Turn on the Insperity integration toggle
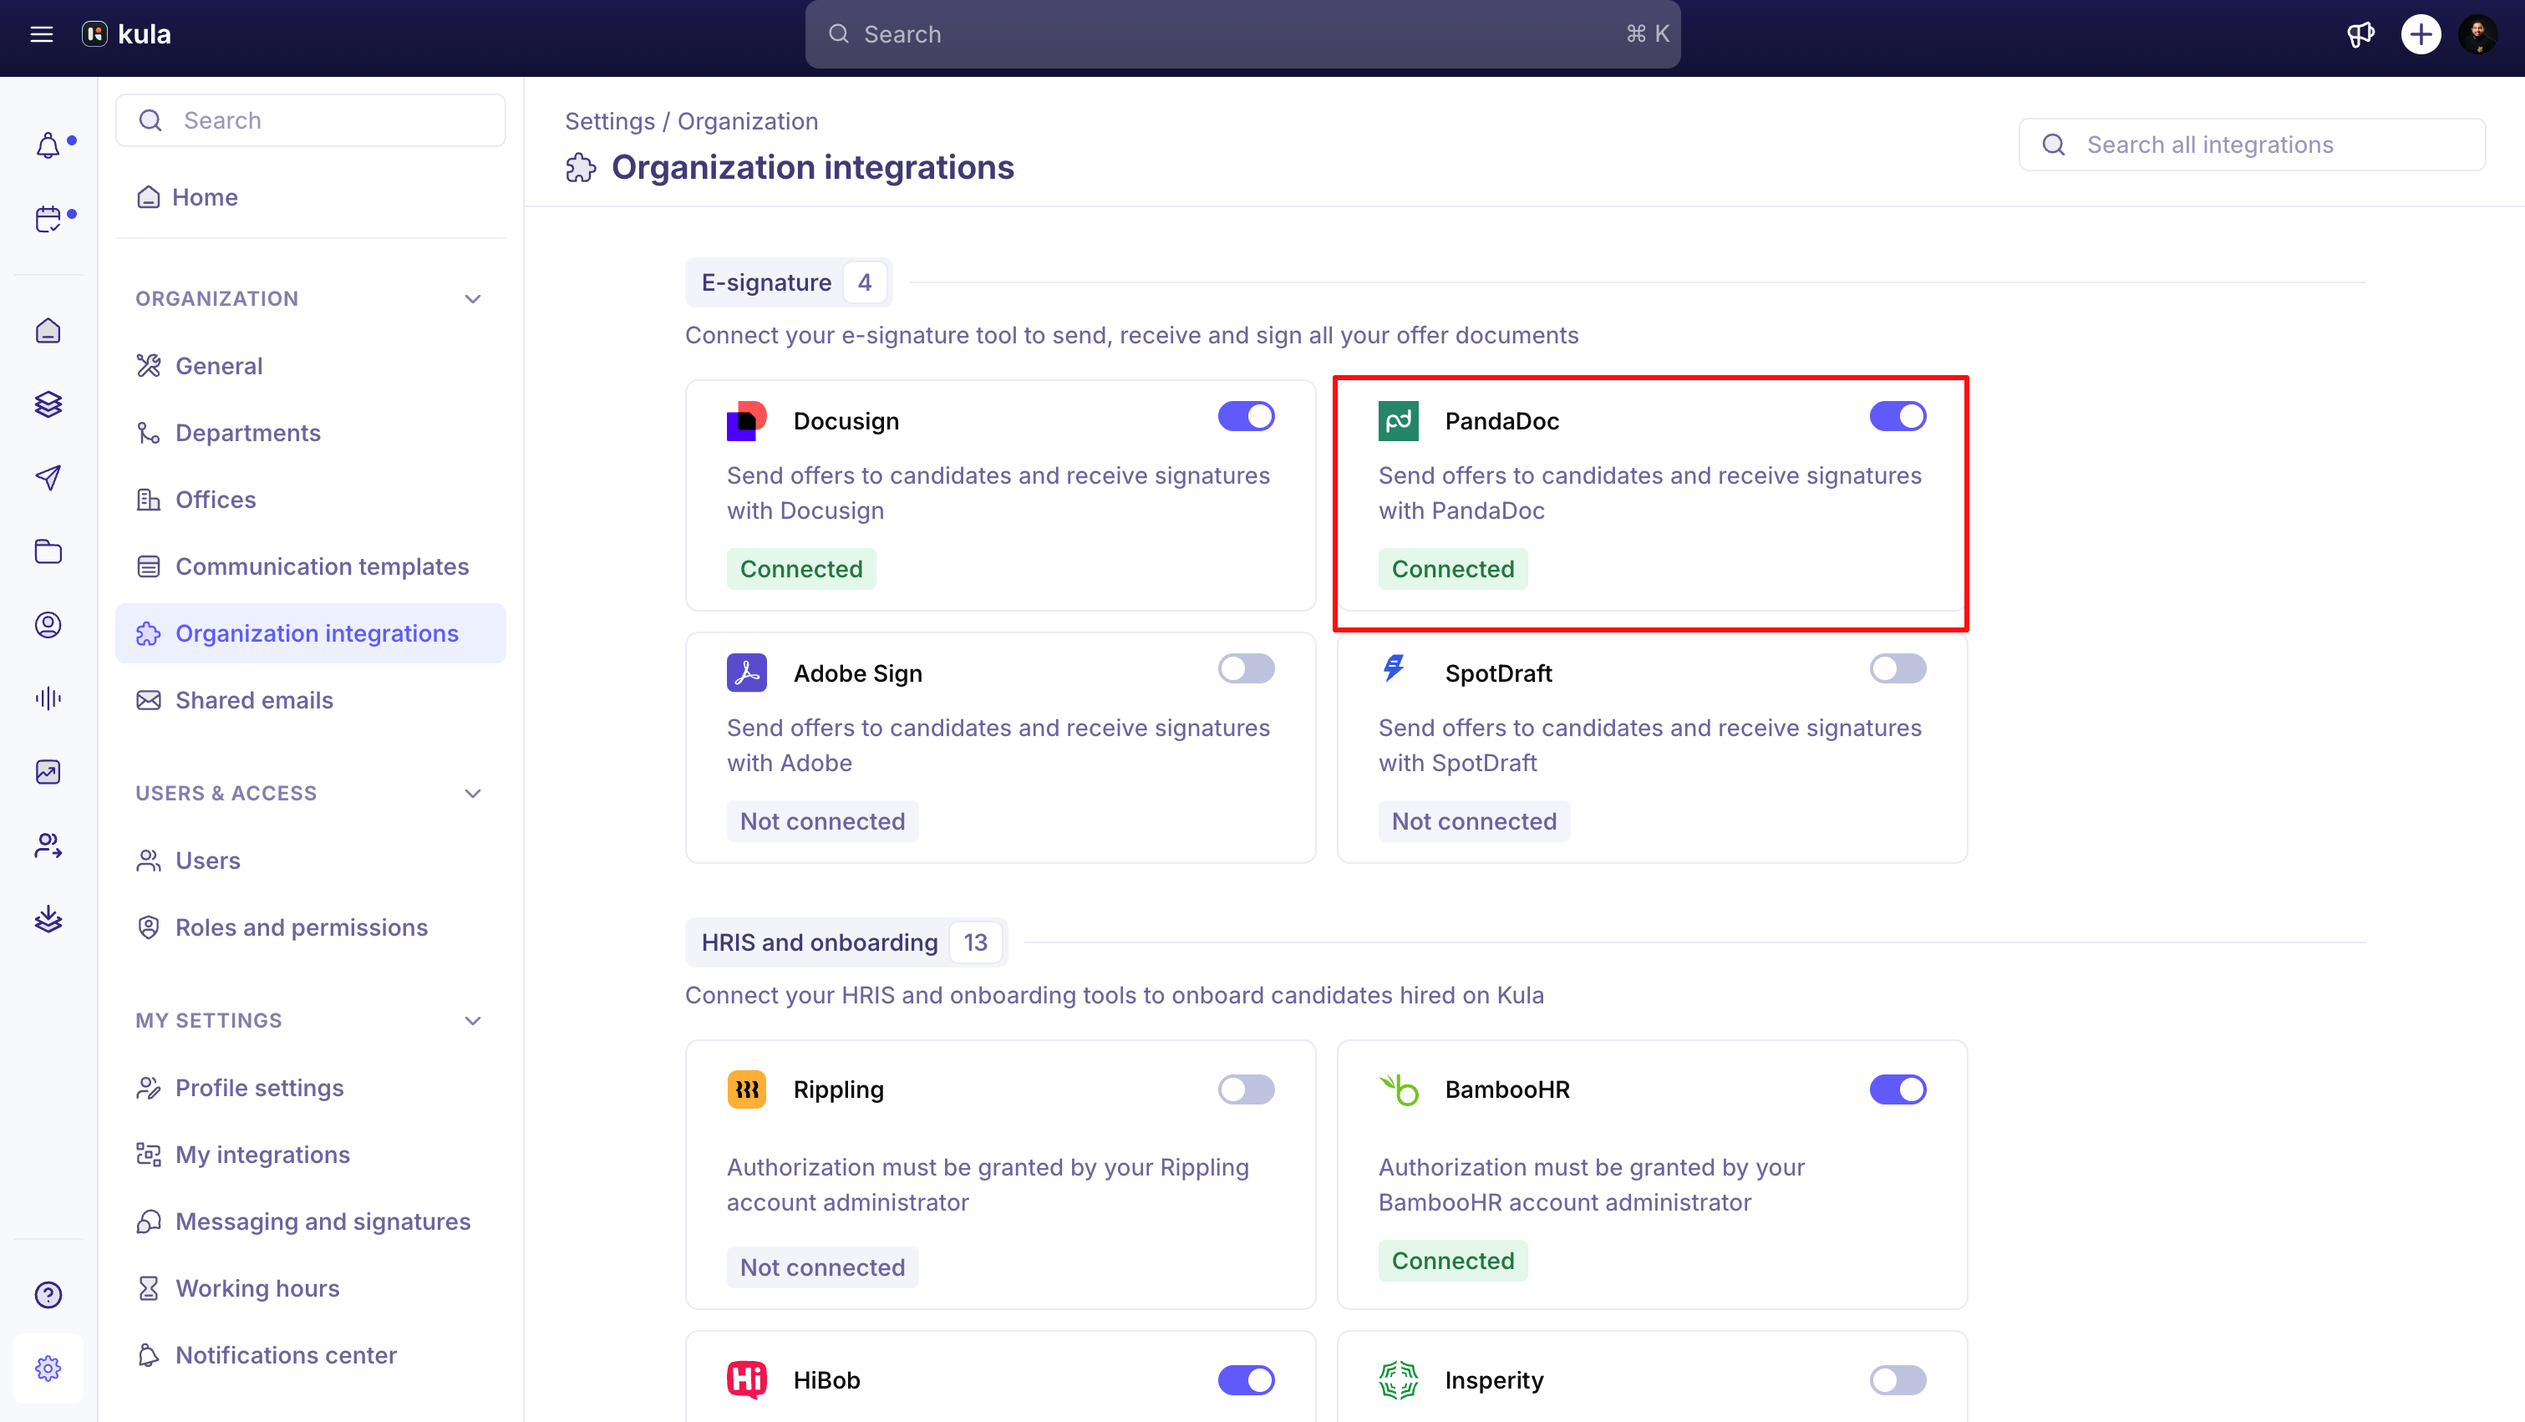 (x=1898, y=1380)
